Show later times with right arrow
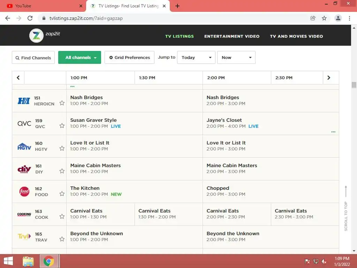Image resolution: width=357 pixels, height=268 pixels. tap(329, 78)
